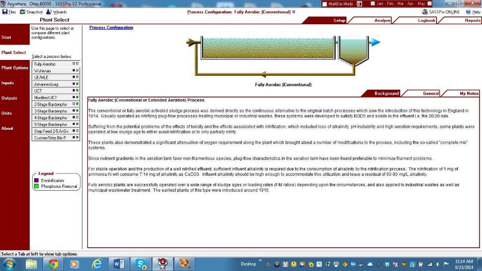The width and height of the screenshot is (482, 271).
Task: Select the Johannesburg process
Action: point(46,84)
